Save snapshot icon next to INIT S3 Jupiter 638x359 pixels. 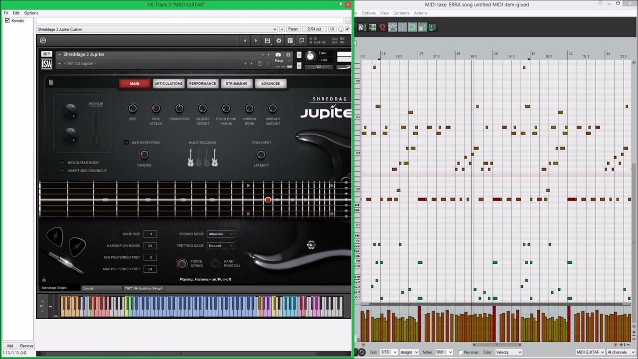(x=260, y=63)
